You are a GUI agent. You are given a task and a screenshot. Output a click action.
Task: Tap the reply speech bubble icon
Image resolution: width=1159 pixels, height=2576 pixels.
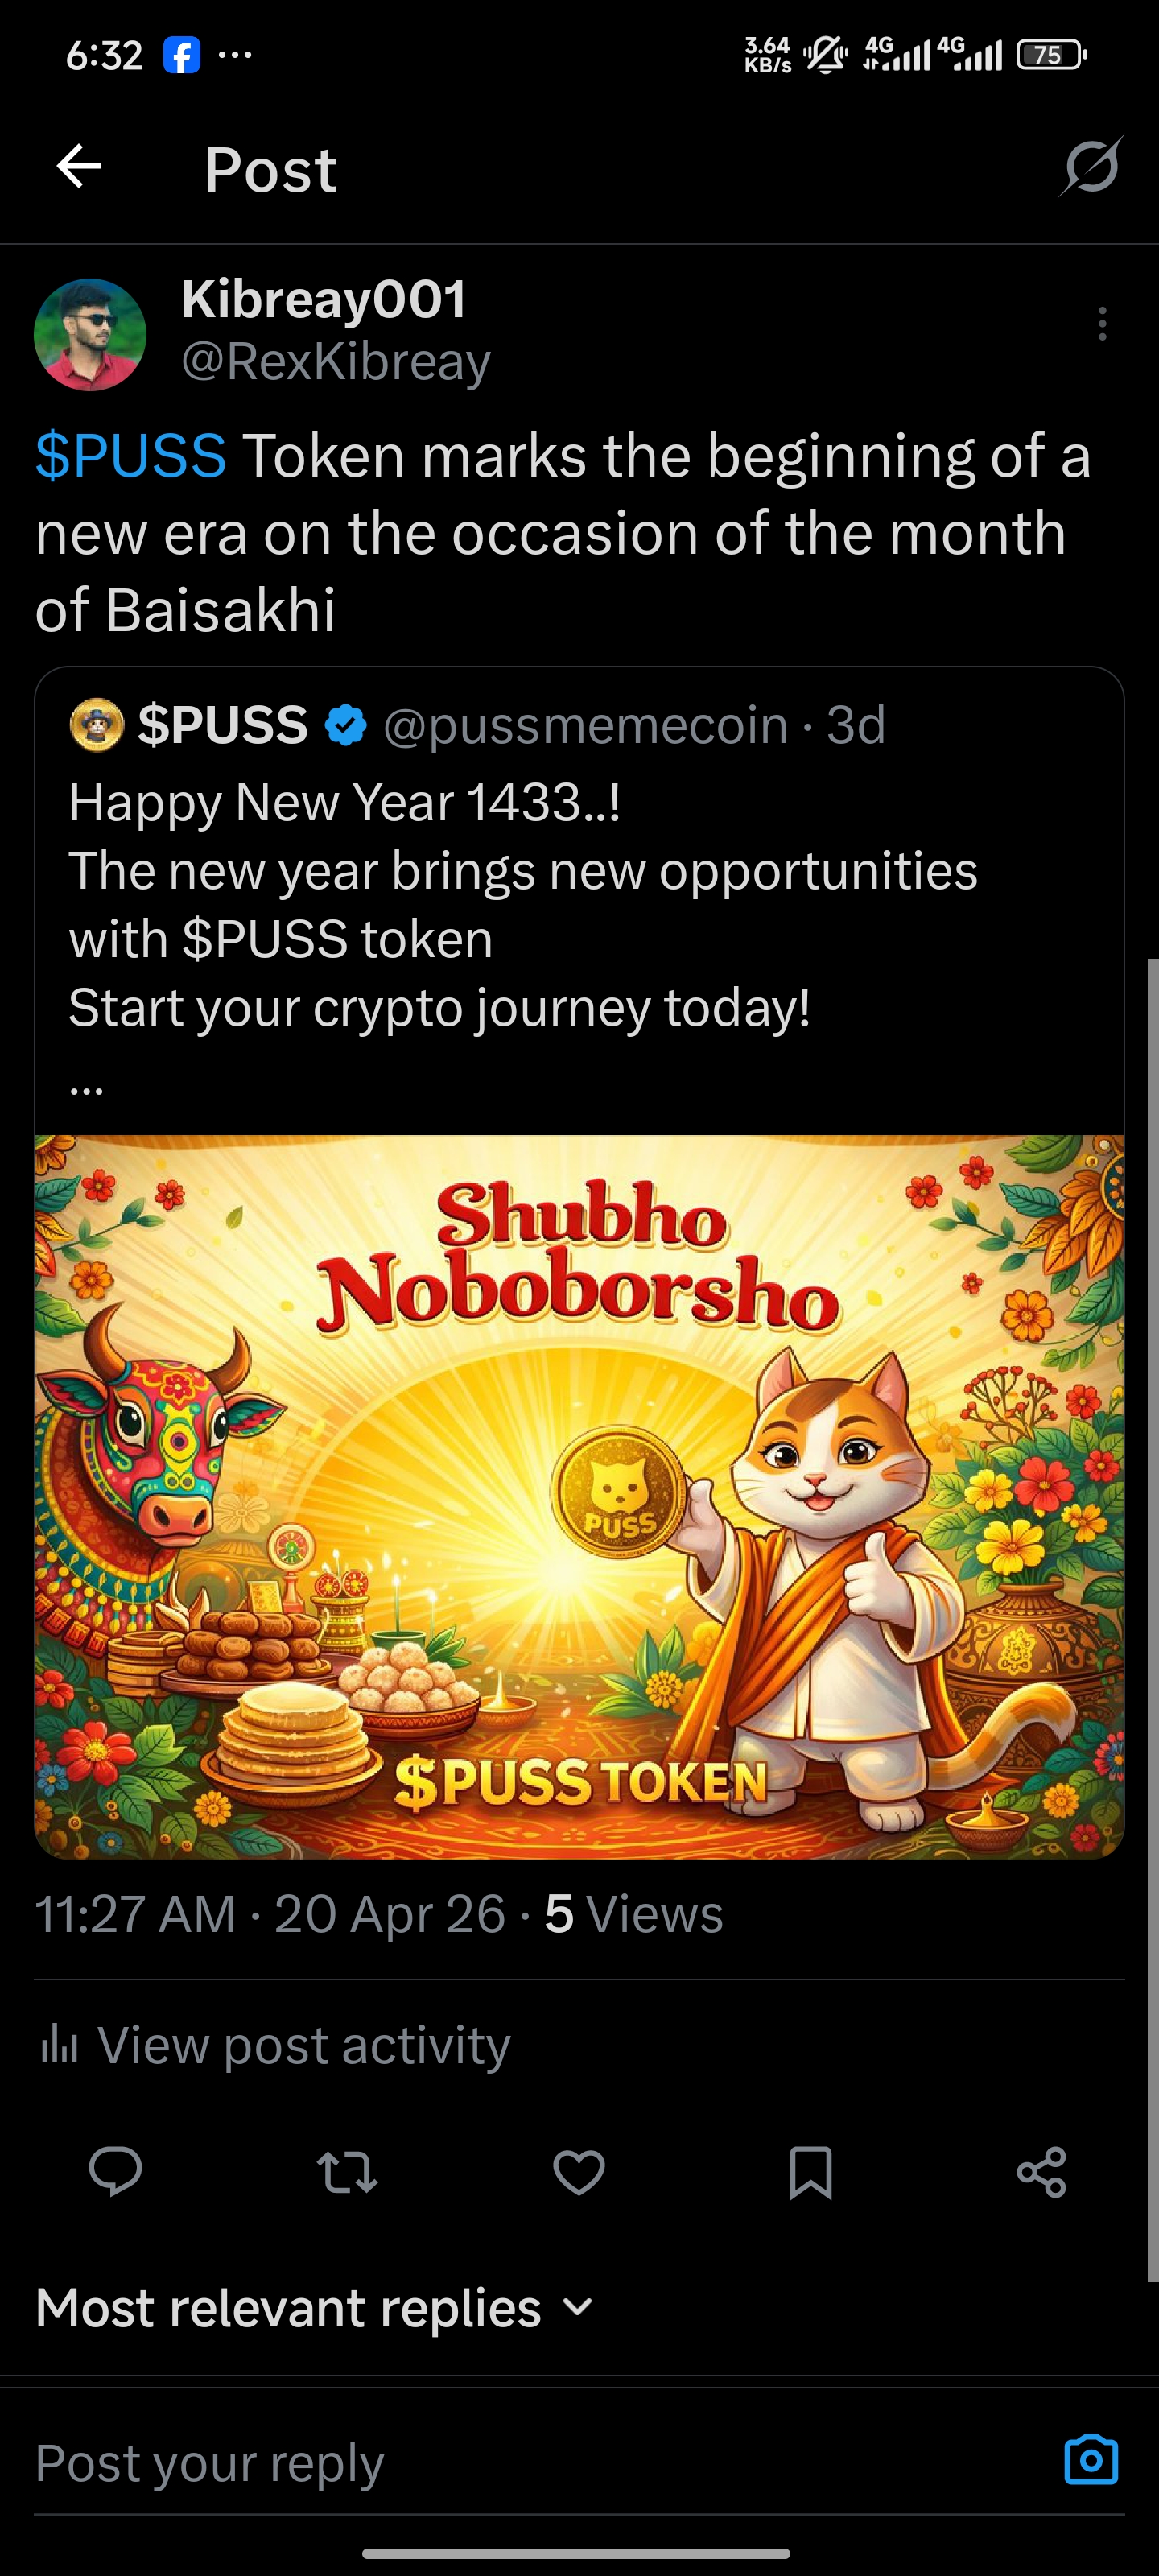pos(116,2172)
